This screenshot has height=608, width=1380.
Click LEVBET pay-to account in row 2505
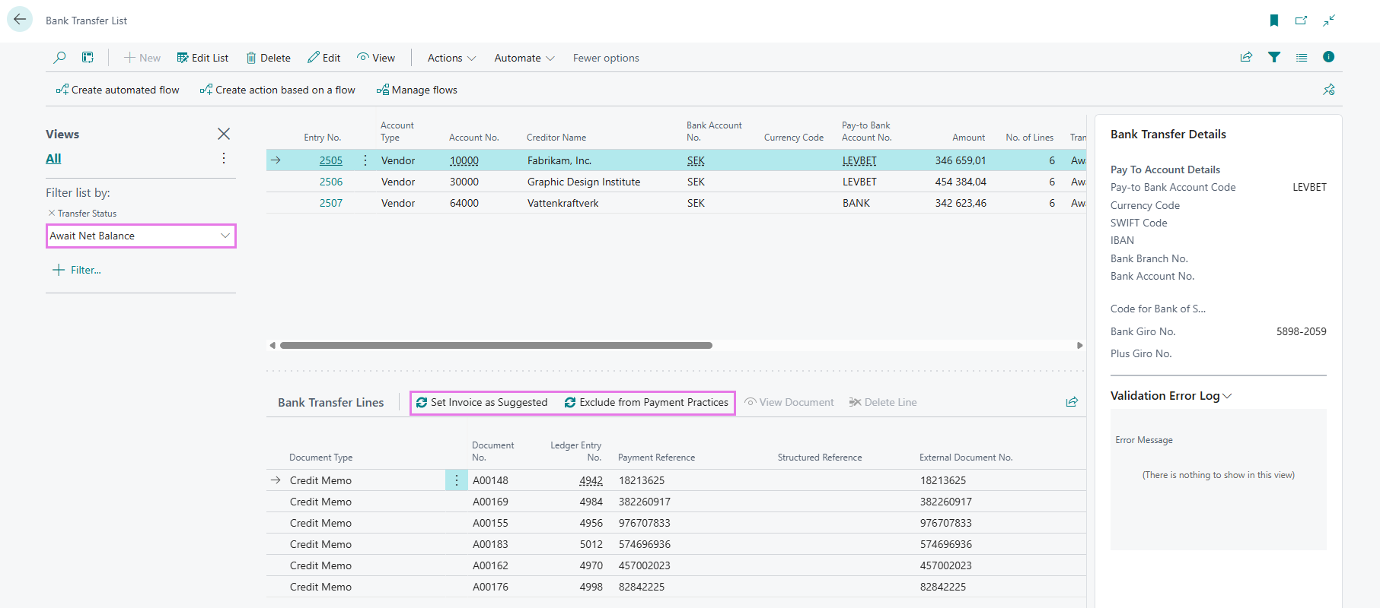click(x=859, y=160)
